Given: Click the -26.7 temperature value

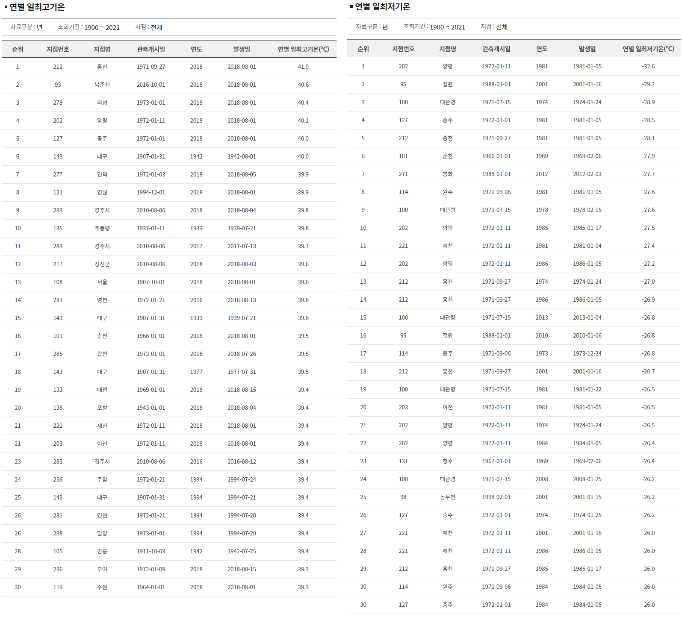Looking at the screenshot, I should pos(648,371).
